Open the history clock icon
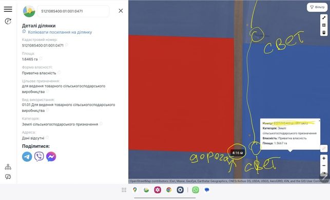330x200 pixels. point(8,21)
